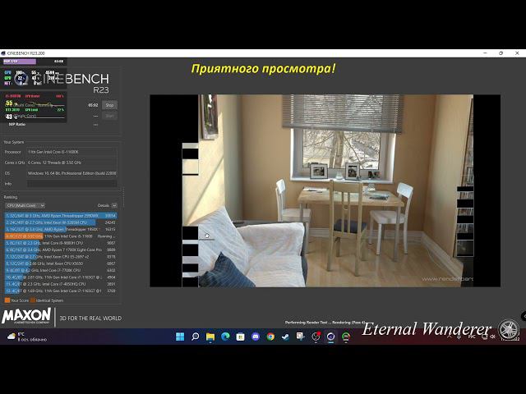Launch Microsoft Edge from the taskbar
Viewport: 526px width, 394px height.
tap(225, 337)
